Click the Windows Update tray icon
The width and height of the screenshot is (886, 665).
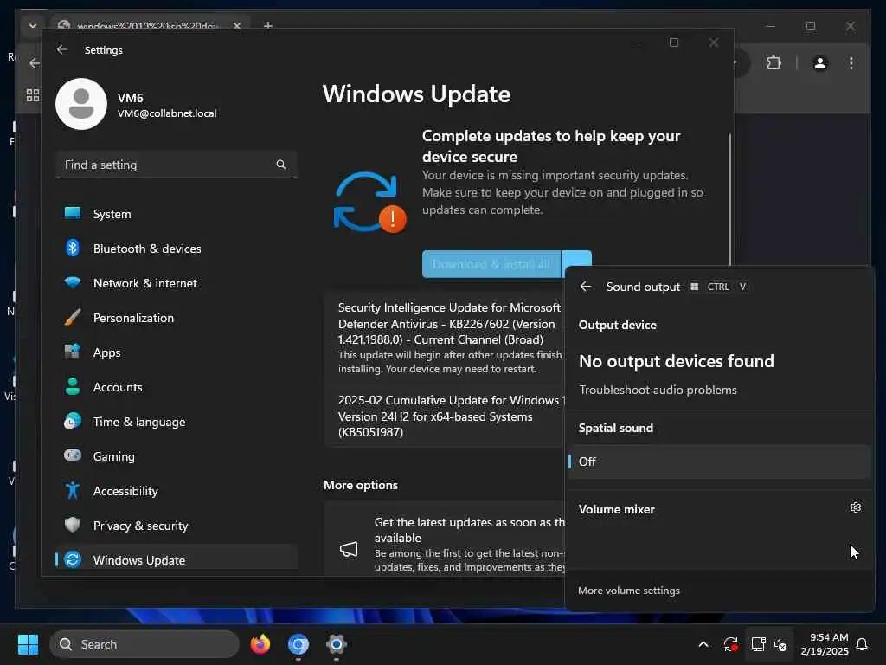point(730,644)
